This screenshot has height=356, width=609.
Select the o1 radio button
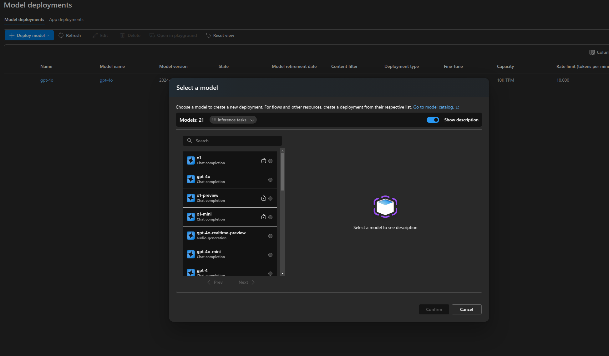271,161
